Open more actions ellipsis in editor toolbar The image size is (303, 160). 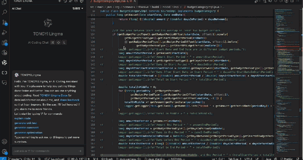(x=298, y=1)
